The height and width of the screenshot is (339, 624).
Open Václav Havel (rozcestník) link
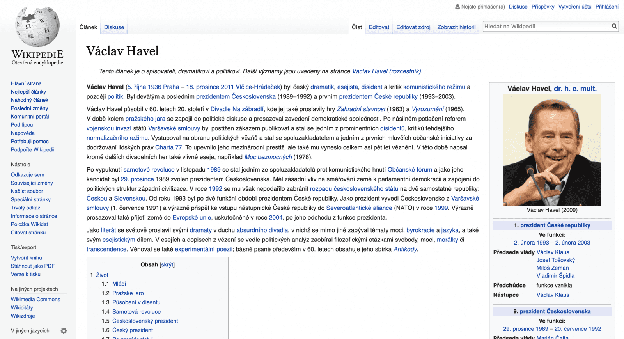(x=386, y=71)
